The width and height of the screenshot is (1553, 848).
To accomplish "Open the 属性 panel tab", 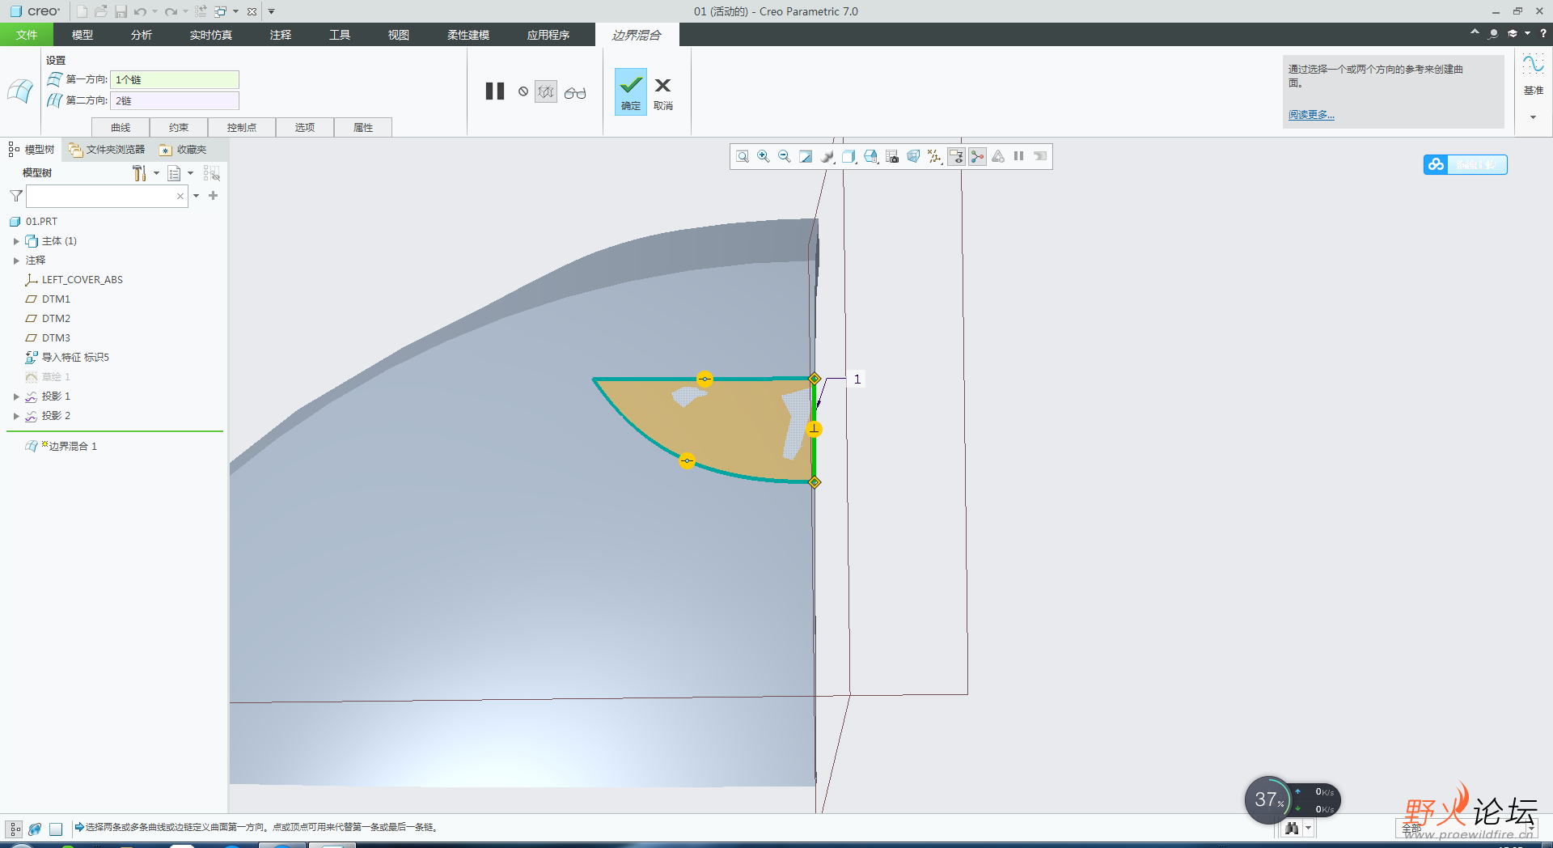I will click(363, 127).
